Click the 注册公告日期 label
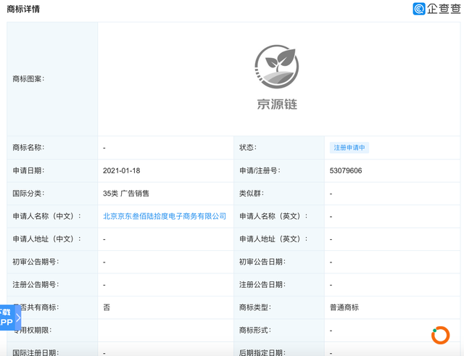The height and width of the screenshot is (356, 464). (262, 285)
